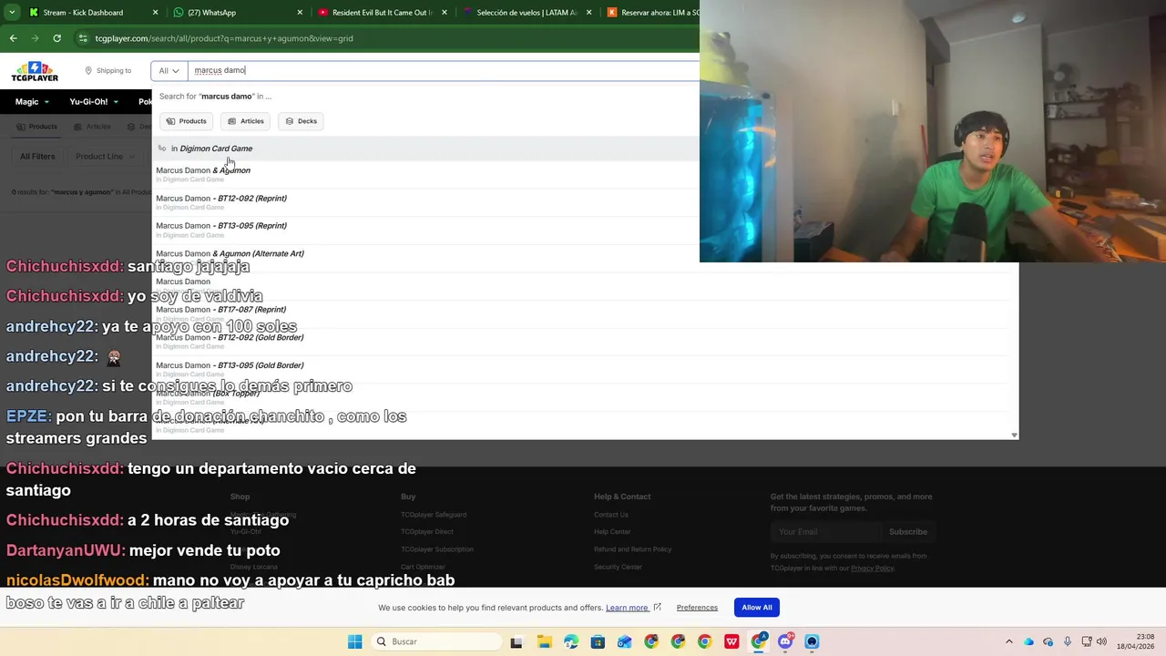Open the Refund and Return Policy link
1166x656 pixels.
tap(633, 549)
